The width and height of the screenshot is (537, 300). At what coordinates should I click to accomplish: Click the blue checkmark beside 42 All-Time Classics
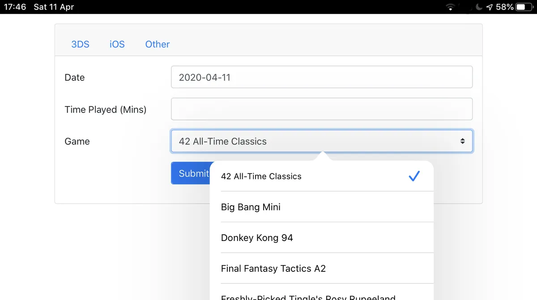tap(414, 176)
